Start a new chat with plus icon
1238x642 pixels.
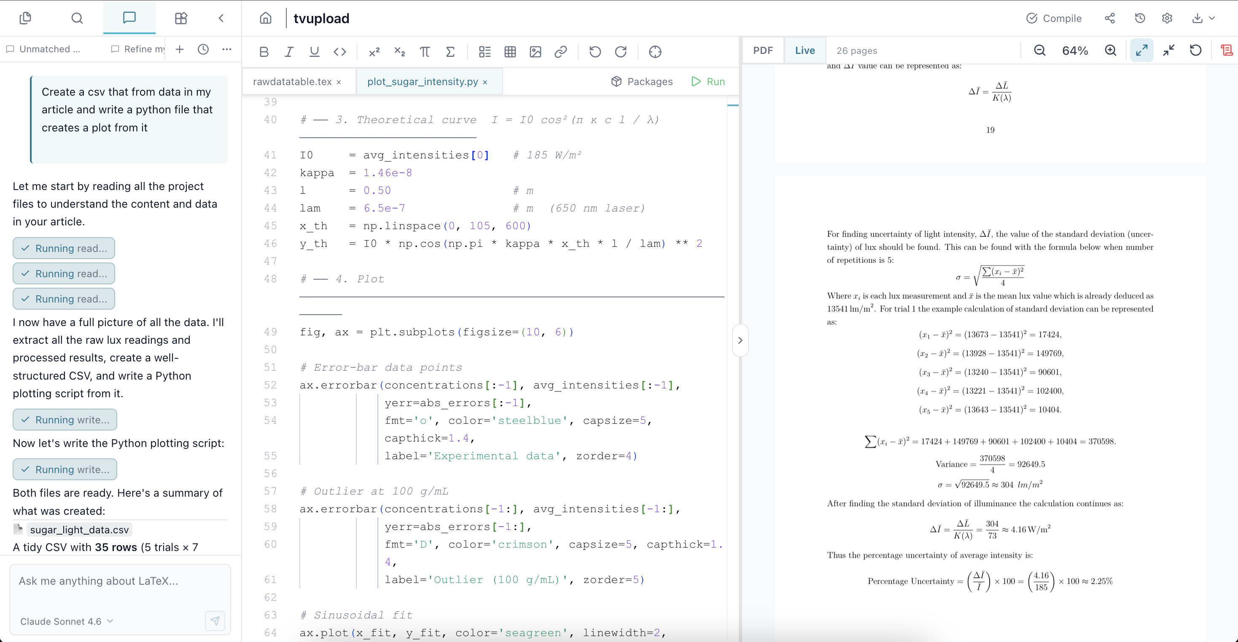point(180,49)
